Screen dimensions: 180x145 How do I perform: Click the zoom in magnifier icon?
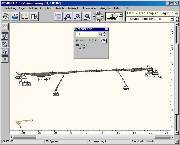click(x=68, y=17)
